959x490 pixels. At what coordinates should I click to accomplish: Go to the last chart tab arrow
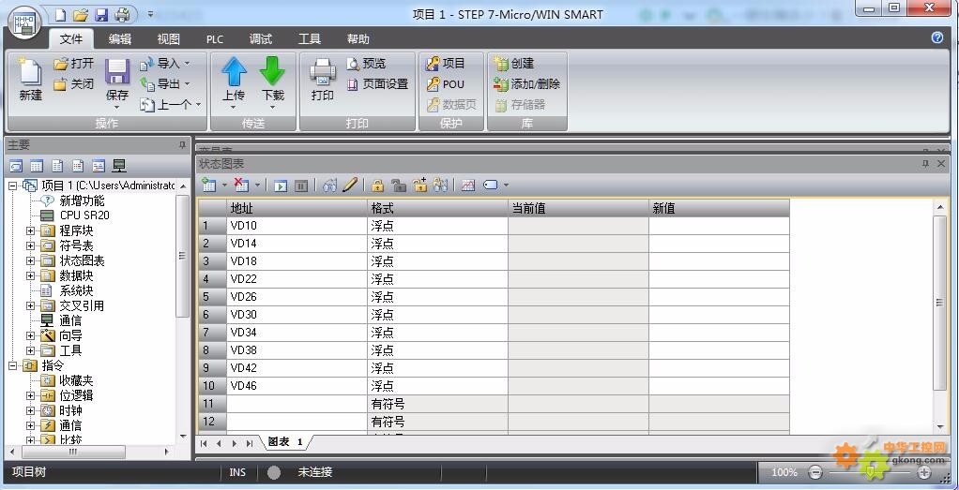click(x=249, y=443)
